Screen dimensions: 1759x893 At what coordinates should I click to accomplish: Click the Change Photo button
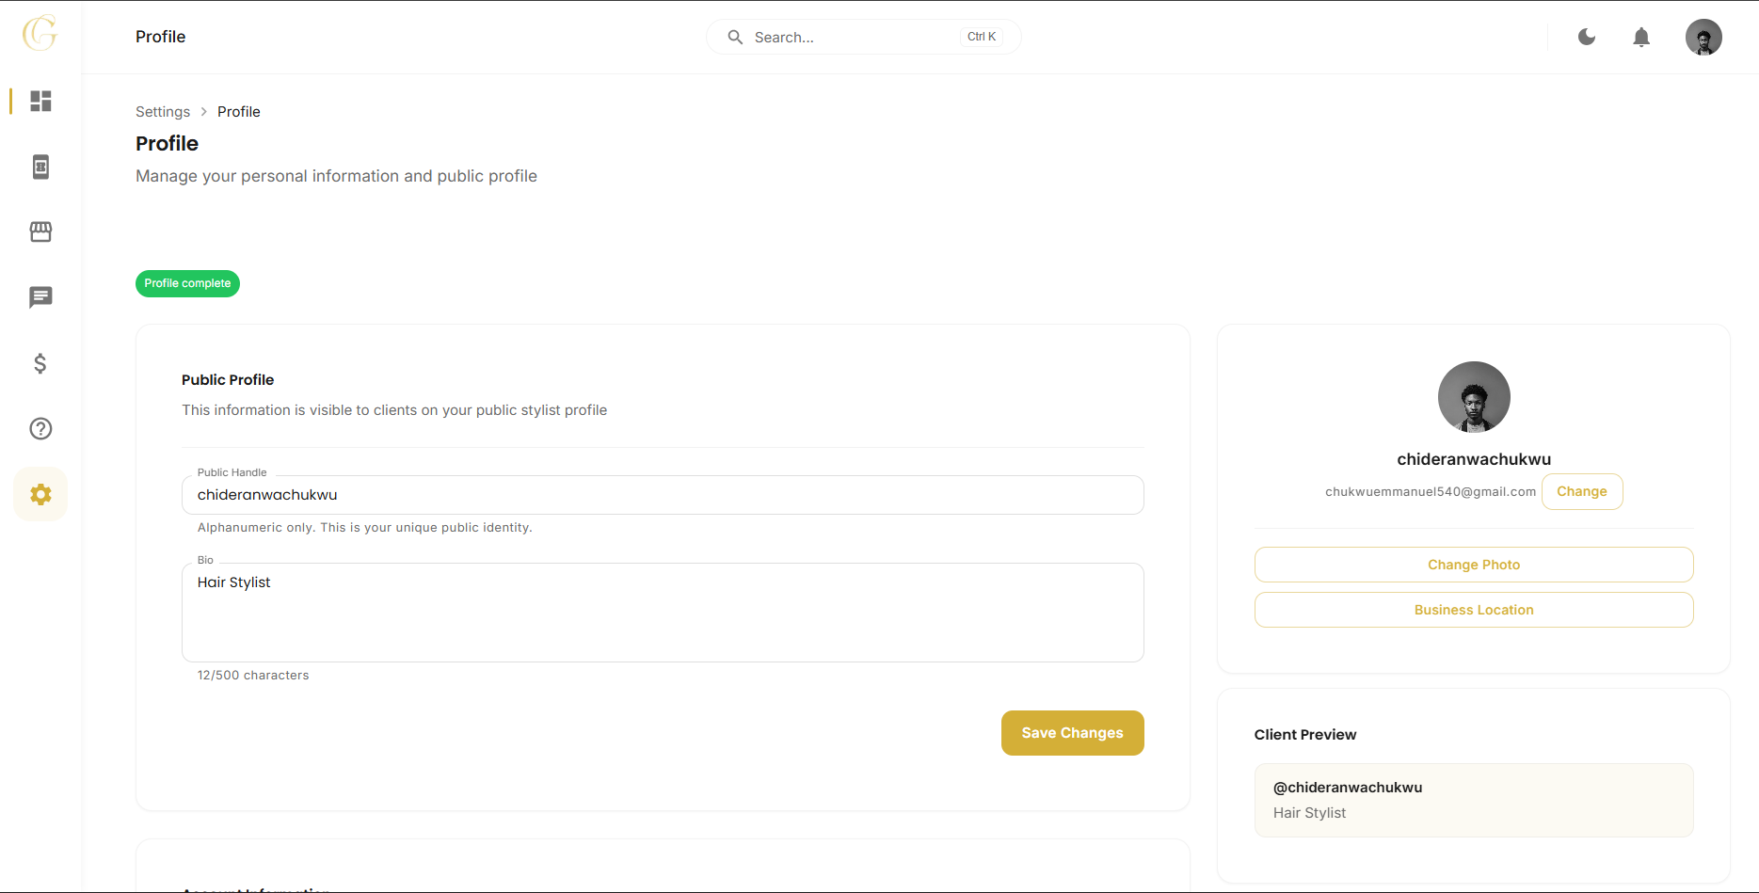1474,565
